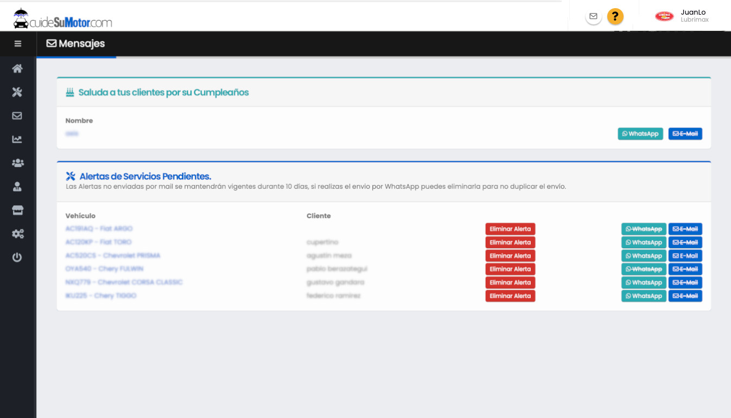Screen dimensions: 731x418
Task: Open the store sidebar icon
Action: pyautogui.click(x=17, y=210)
